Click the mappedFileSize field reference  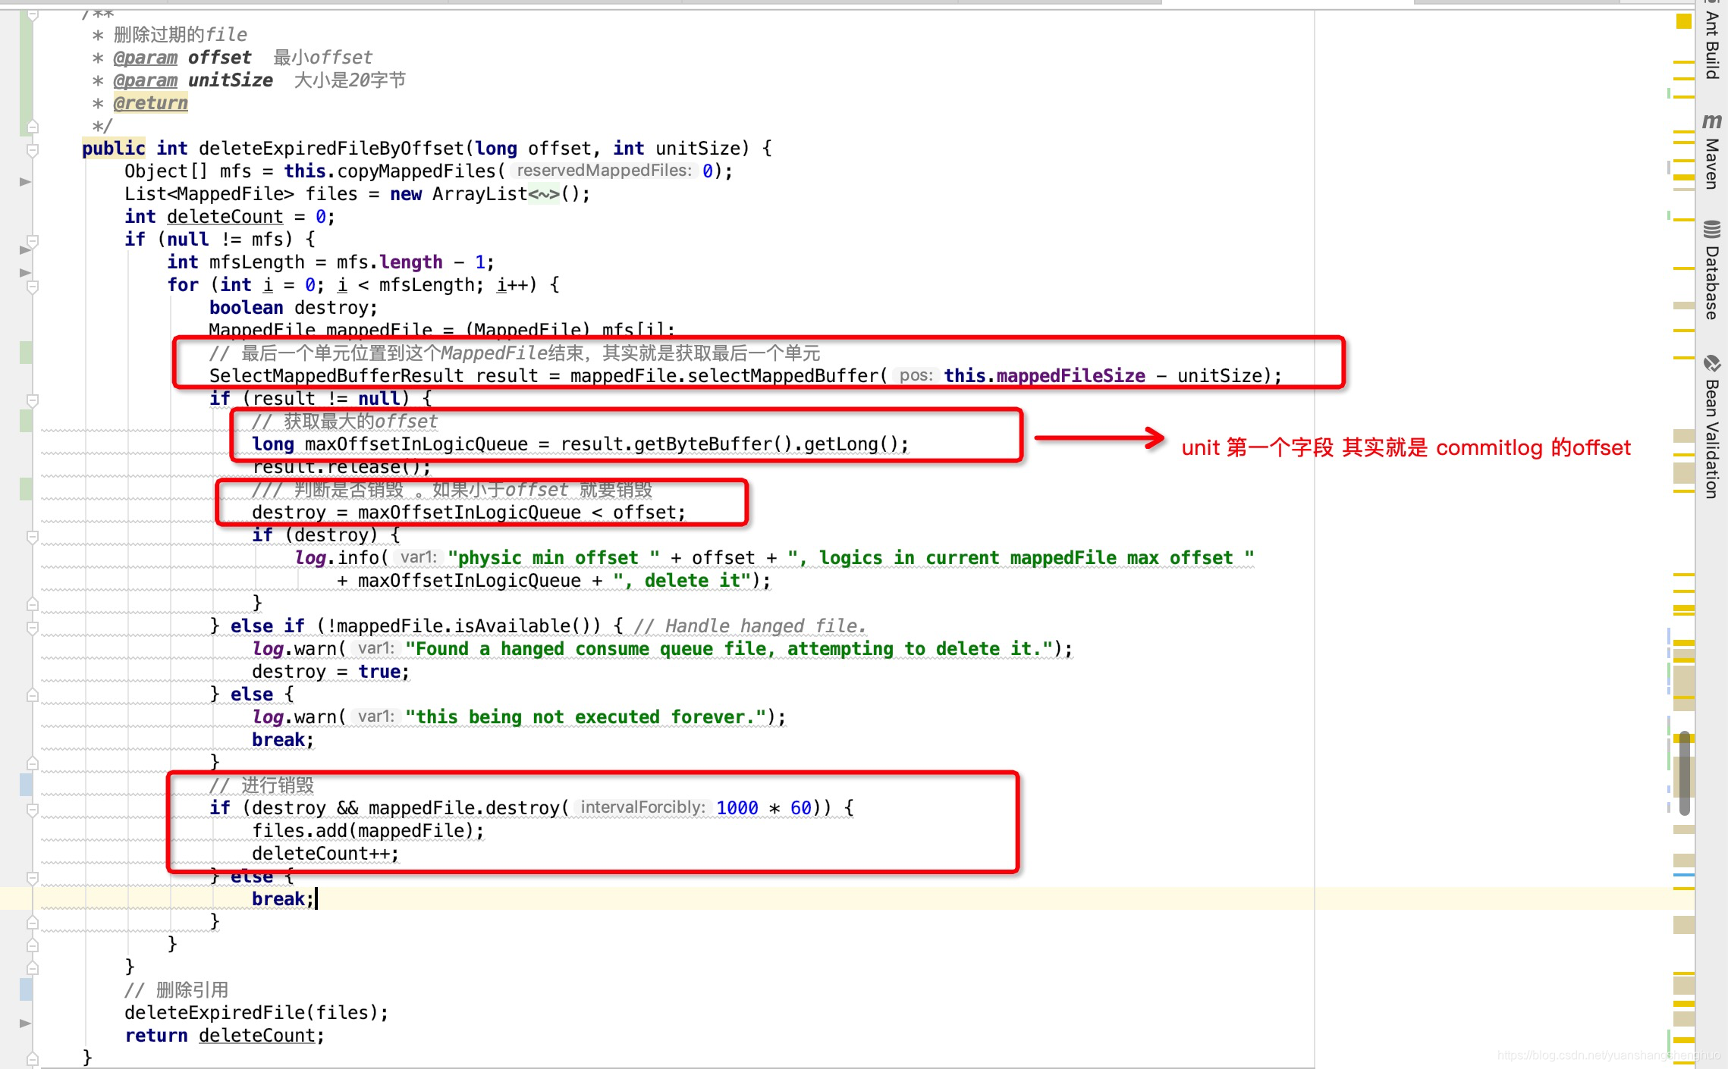pos(1070,376)
